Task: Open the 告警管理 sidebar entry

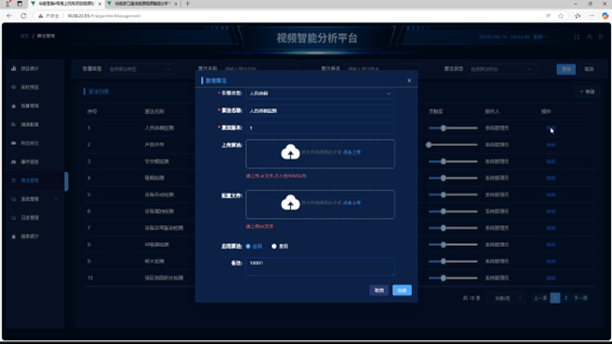Action: tap(30, 106)
